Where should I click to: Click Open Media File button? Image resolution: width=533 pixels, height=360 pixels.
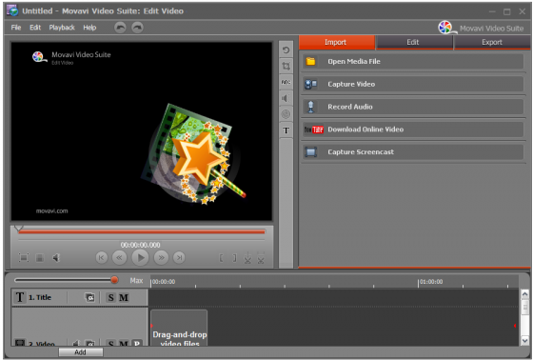point(413,62)
